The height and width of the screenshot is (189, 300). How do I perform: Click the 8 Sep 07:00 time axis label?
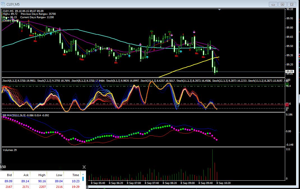click(x=134, y=183)
